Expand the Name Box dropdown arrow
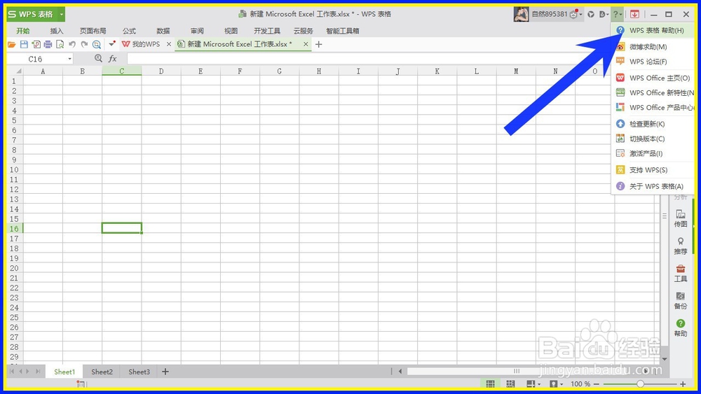Viewport: 701px width, 394px height. pos(69,59)
